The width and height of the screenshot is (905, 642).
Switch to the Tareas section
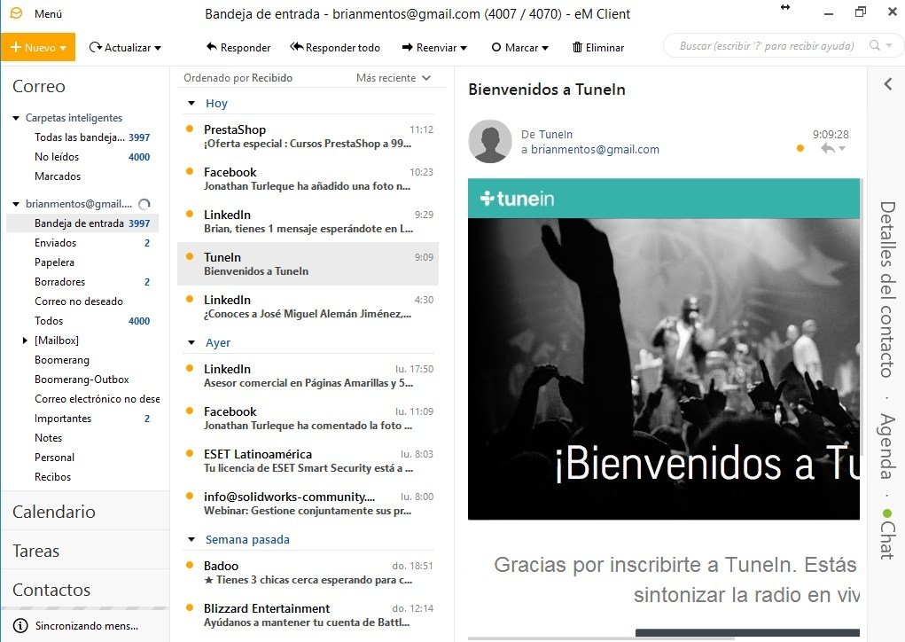85,551
